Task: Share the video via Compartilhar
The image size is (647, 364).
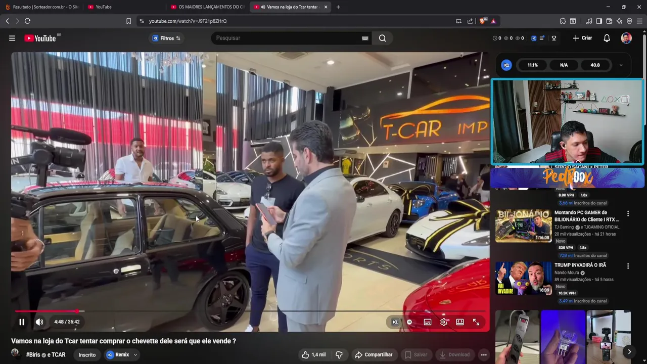Action: pos(374,355)
